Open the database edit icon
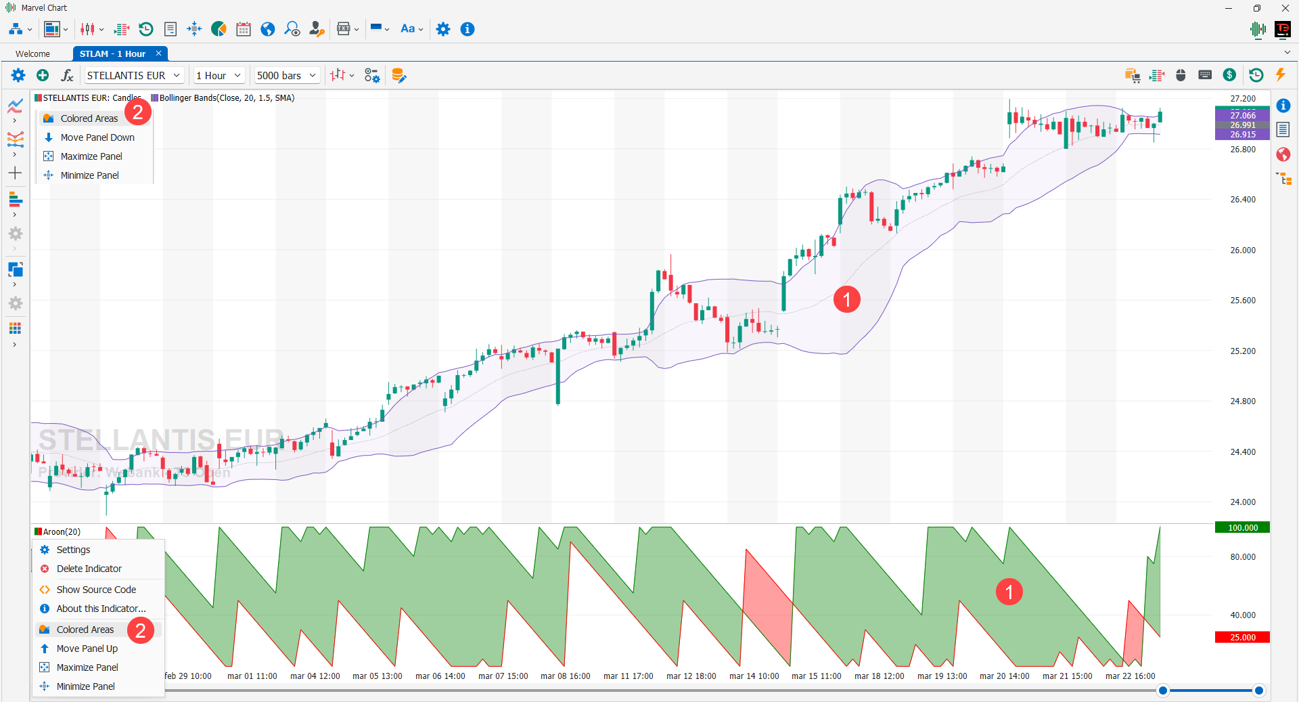Viewport: 1299px width, 702px height. [x=398, y=75]
